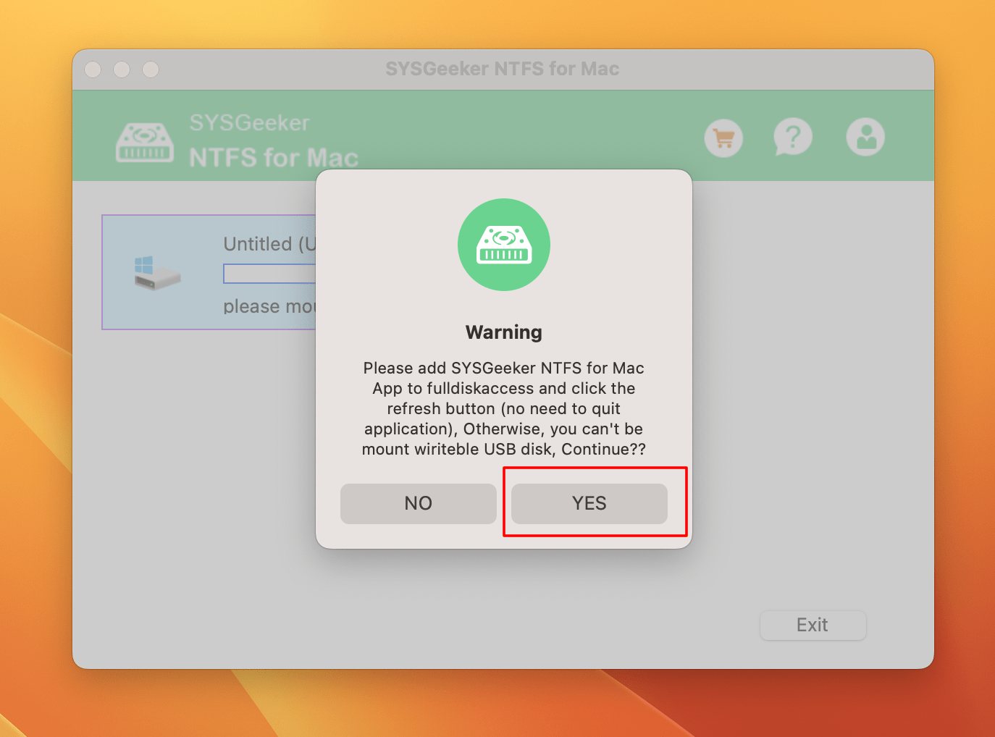995x737 pixels.
Task: Click the warning message text about fulldiskaccess
Action: pyautogui.click(x=503, y=408)
